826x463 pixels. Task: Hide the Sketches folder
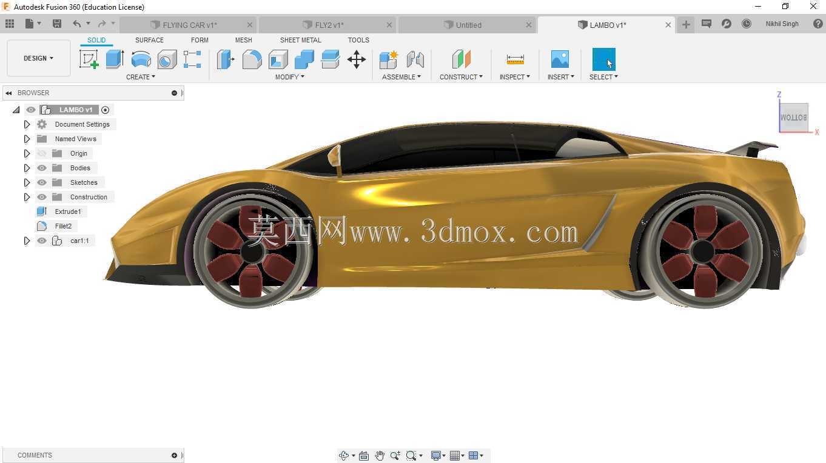tap(42, 182)
